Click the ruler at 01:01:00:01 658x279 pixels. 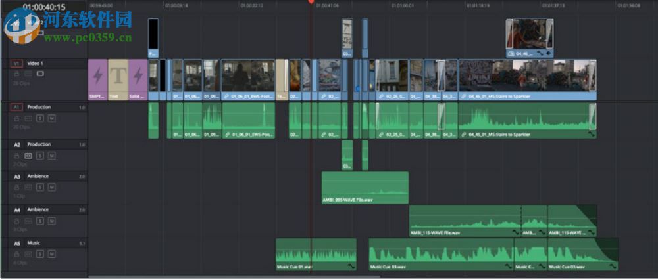[403, 5]
